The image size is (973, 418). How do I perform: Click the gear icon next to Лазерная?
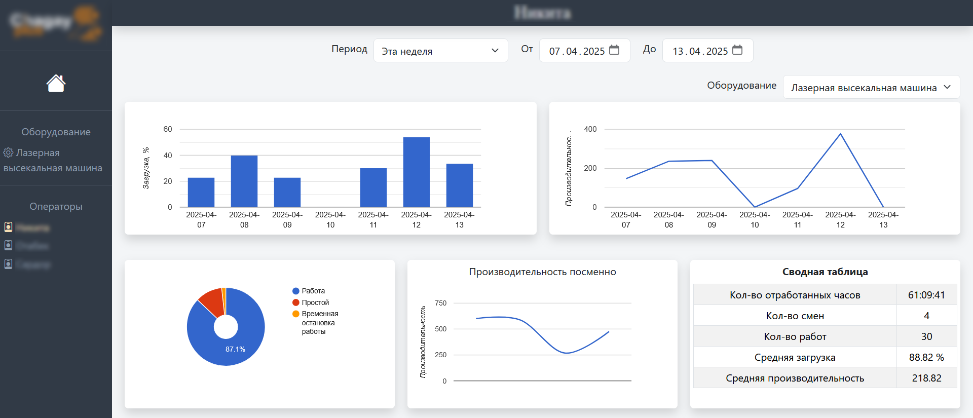click(9, 153)
